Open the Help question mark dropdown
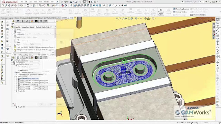221x124 pixels. [206, 2]
